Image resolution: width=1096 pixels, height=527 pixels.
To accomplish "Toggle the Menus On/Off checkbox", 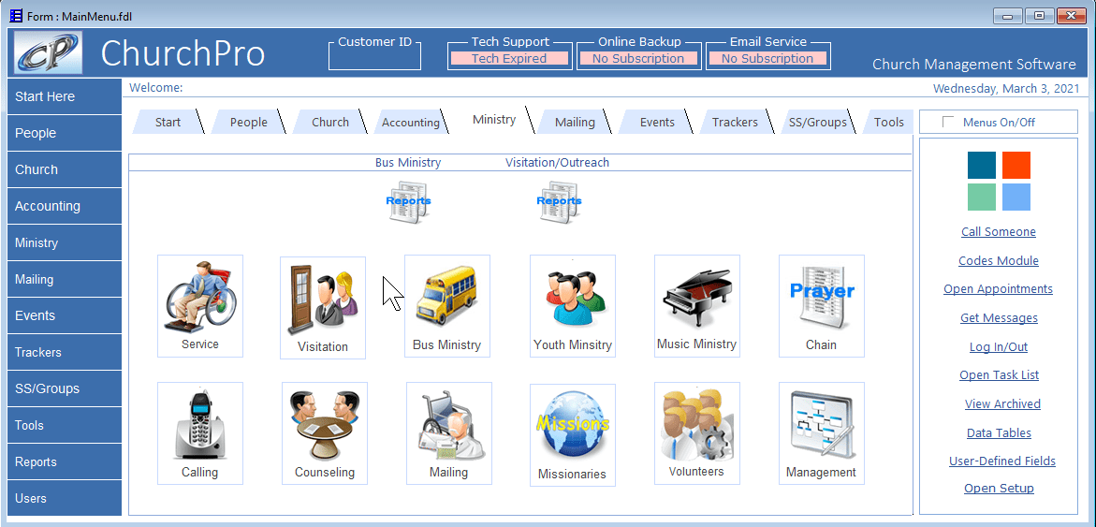I will point(948,122).
